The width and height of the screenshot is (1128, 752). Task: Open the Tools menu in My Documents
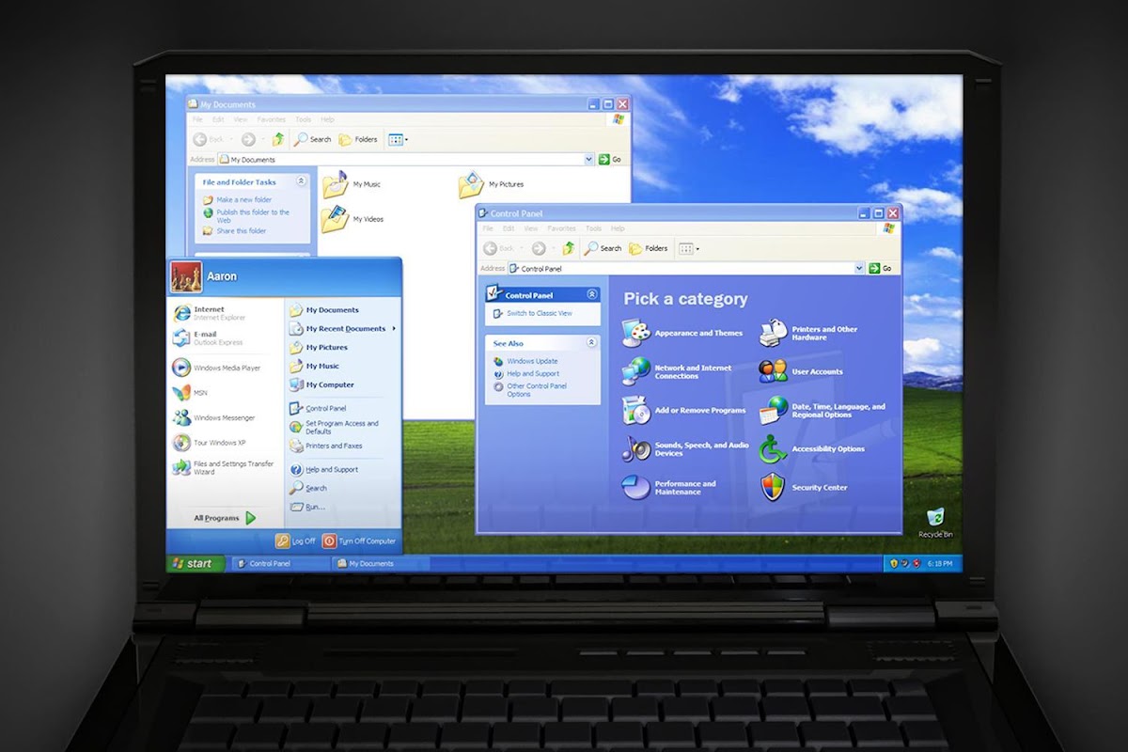[x=303, y=119]
